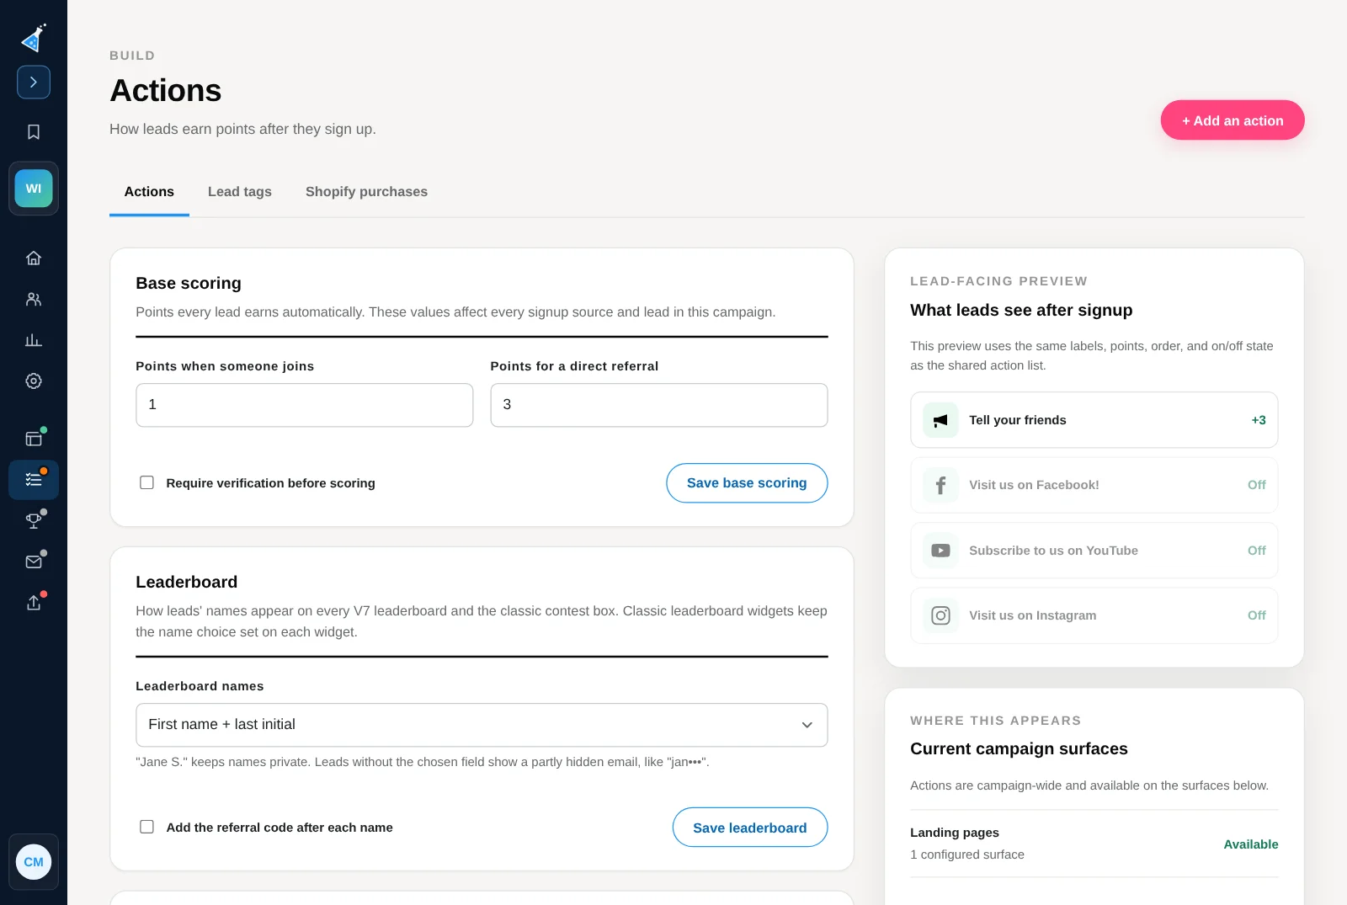Click the 1 configured surface text
This screenshot has width=1347, height=905.
click(967, 854)
